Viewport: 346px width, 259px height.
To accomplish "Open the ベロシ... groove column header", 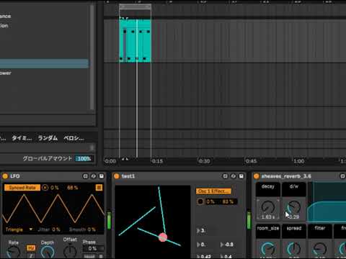I will click(74, 138).
